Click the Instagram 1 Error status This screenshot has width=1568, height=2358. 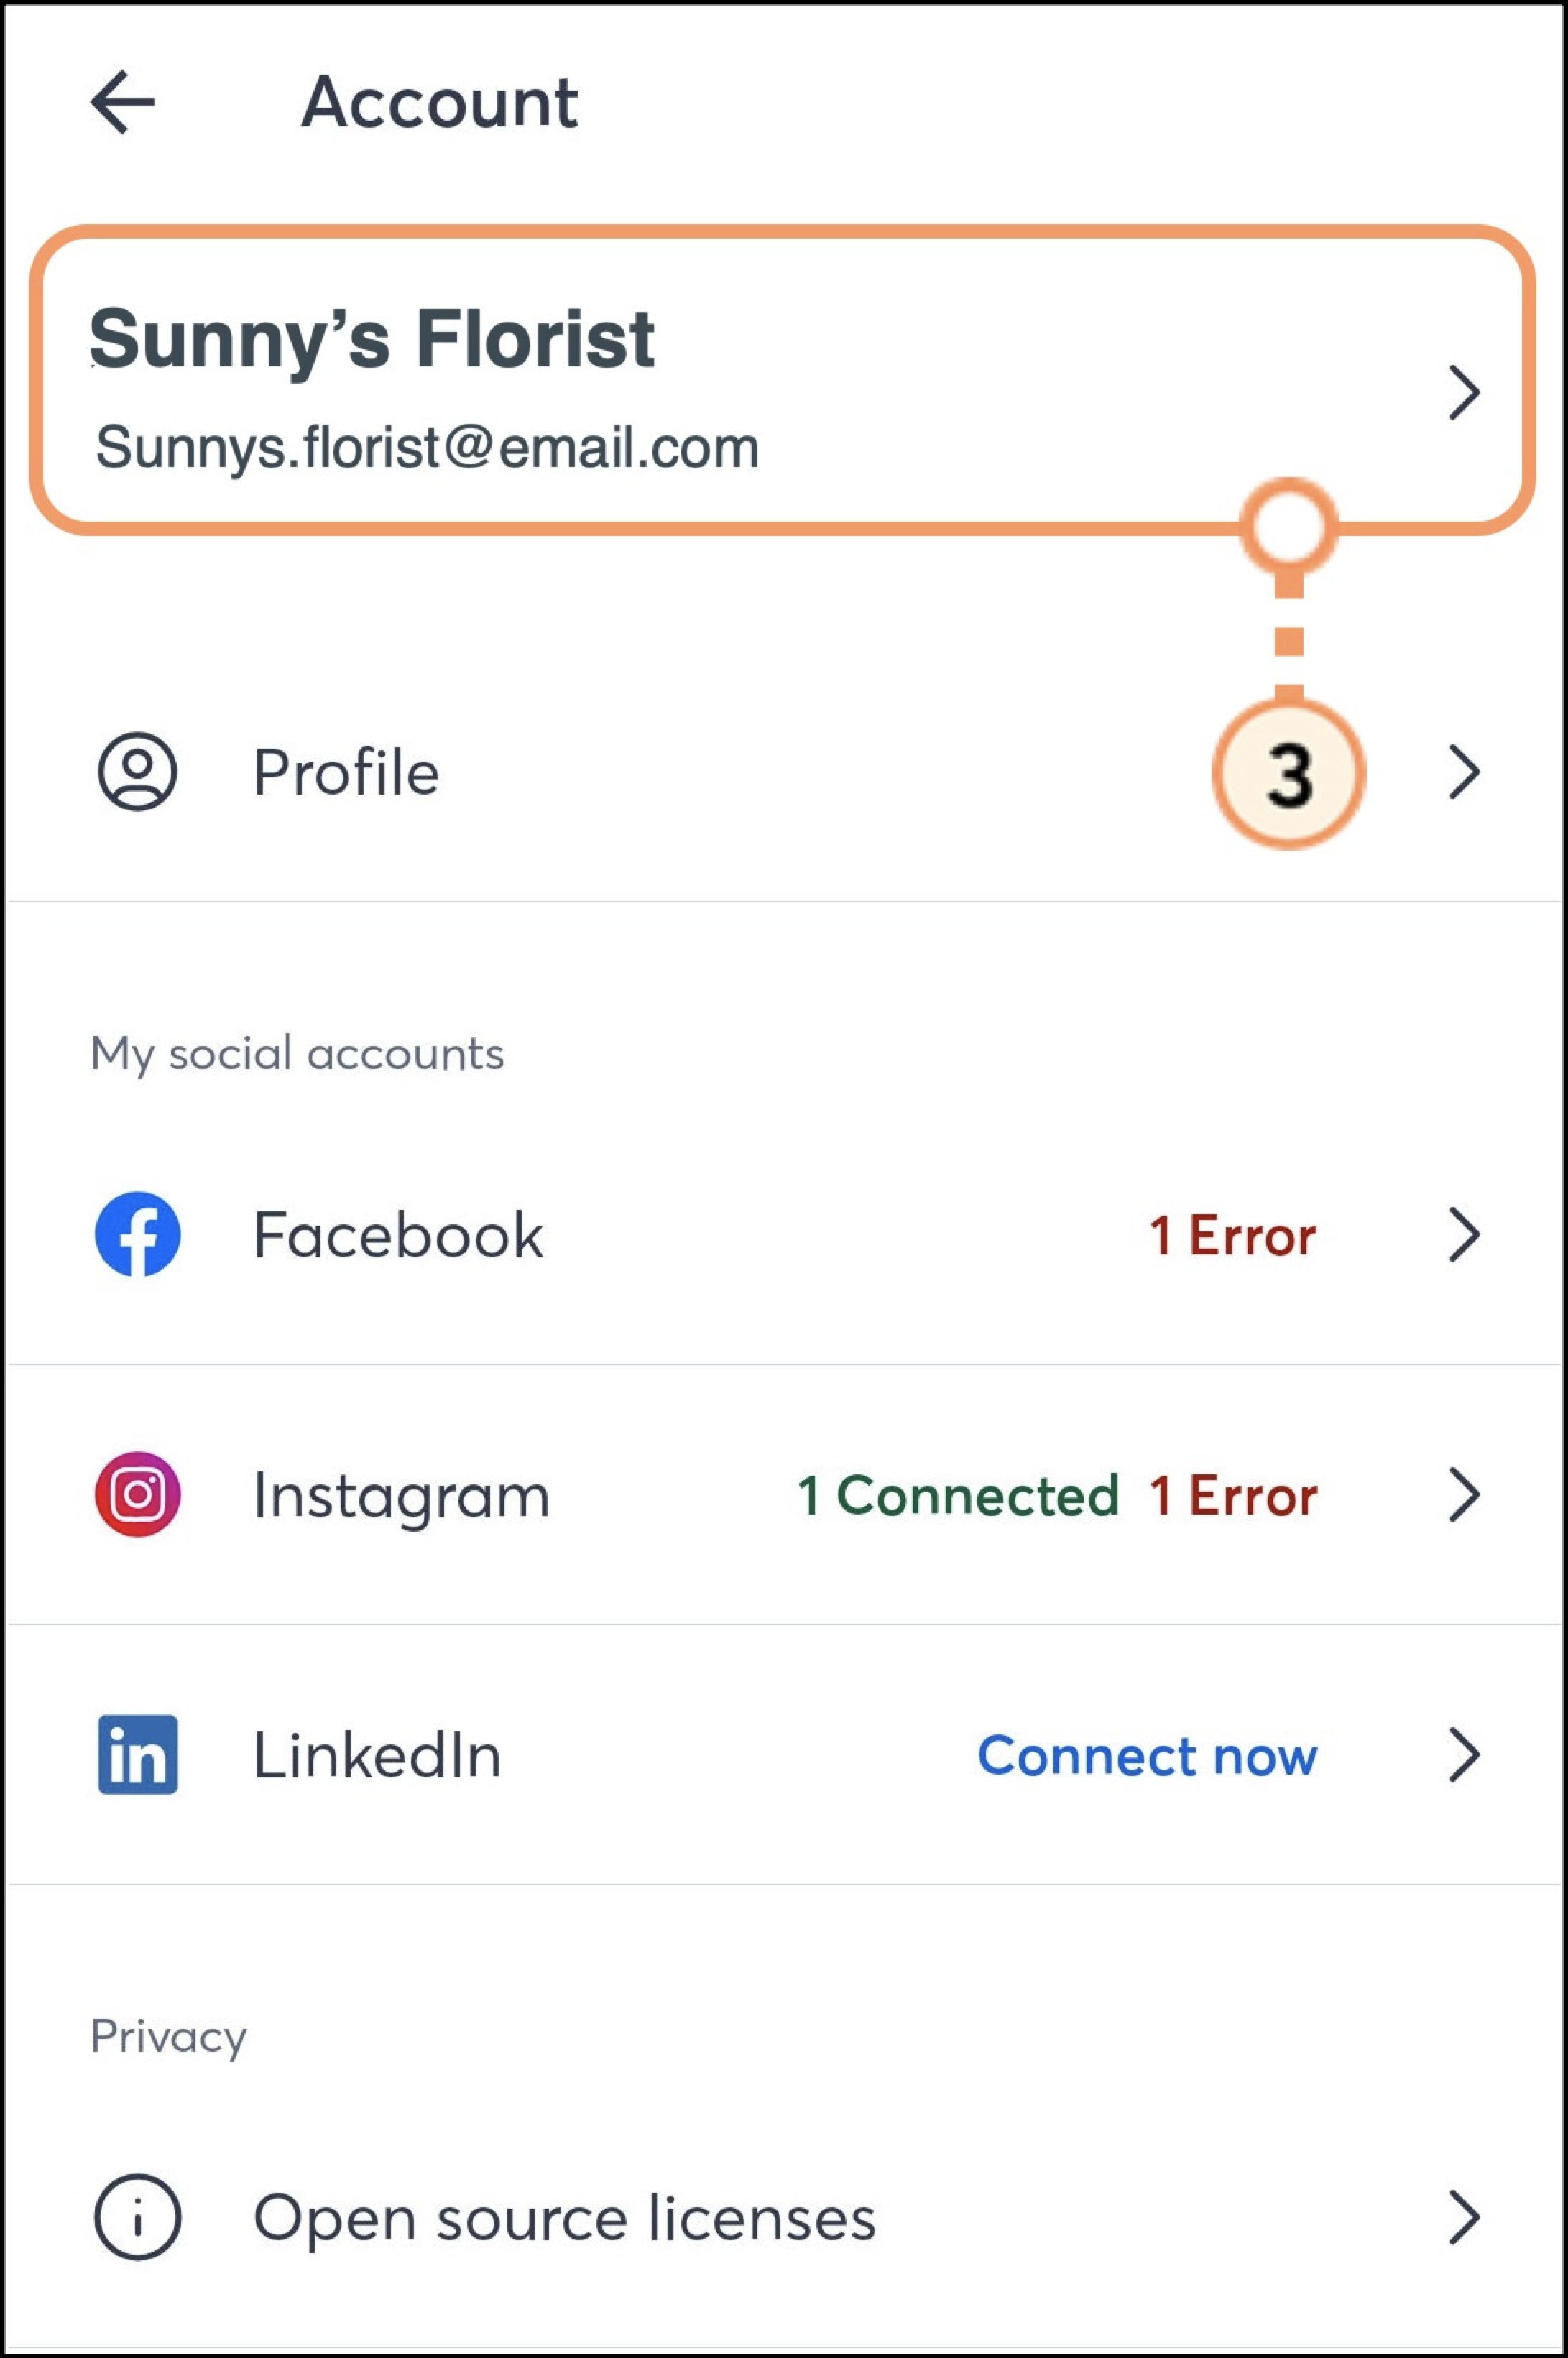tap(1233, 1497)
